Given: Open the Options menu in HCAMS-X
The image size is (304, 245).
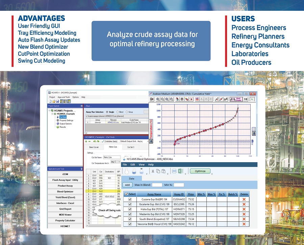Looking at the screenshot, I should point(76,97).
